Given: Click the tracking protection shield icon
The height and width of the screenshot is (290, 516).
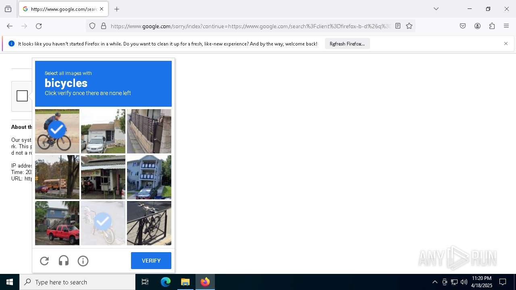Looking at the screenshot, I should 92,26.
